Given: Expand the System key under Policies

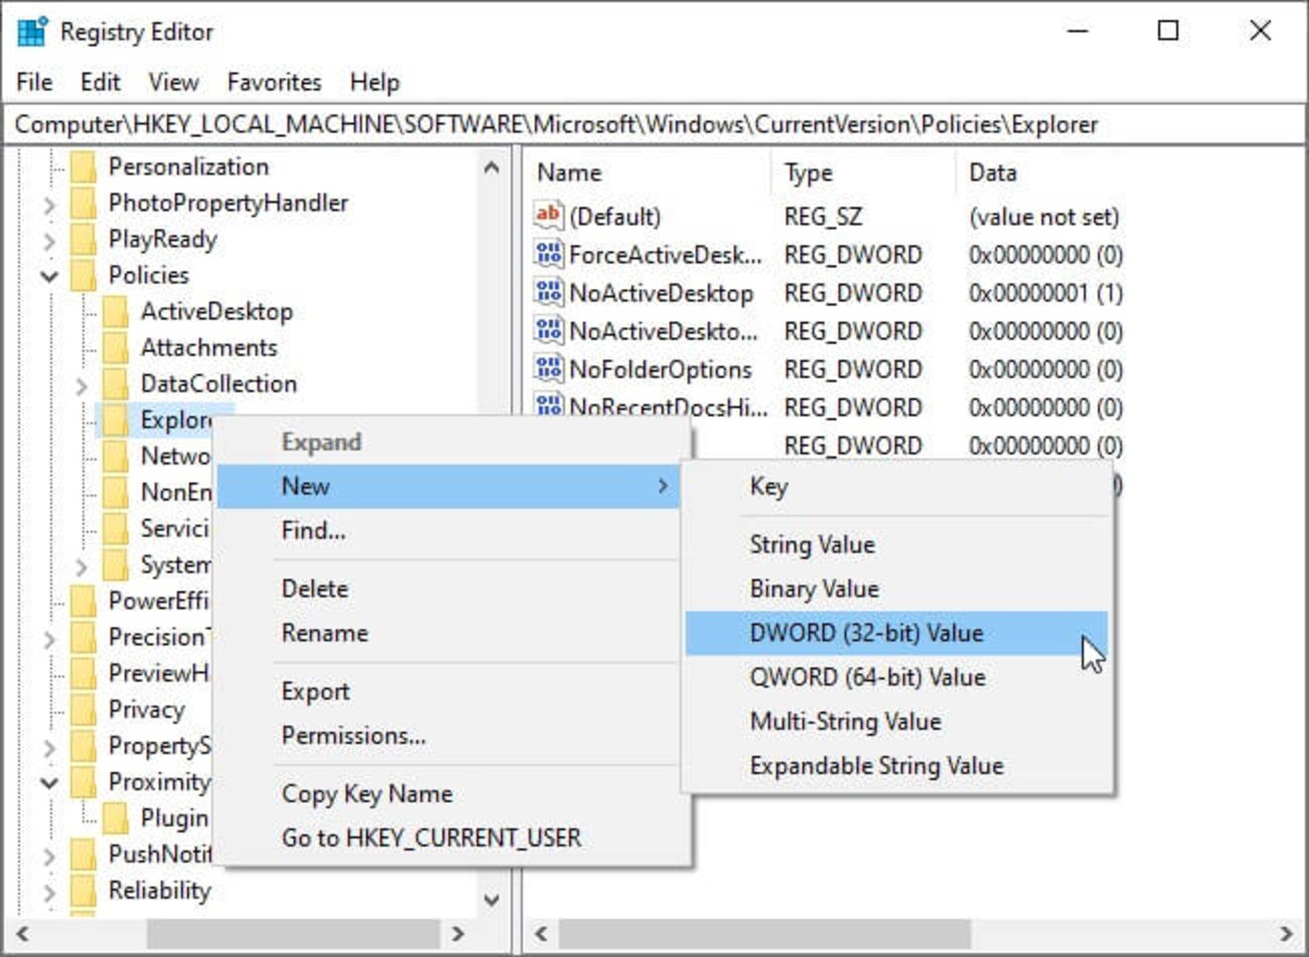Looking at the screenshot, I should pyautogui.click(x=81, y=566).
